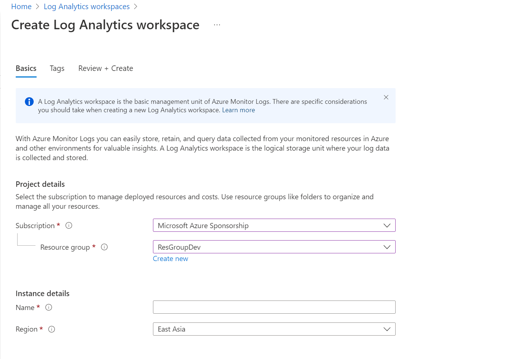Click the Region info icon
Viewport: 512px width, 359px height.
pyautogui.click(x=52, y=329)
